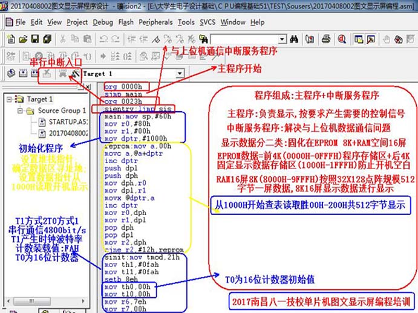Open the Debug menu

tap(103, 22)
